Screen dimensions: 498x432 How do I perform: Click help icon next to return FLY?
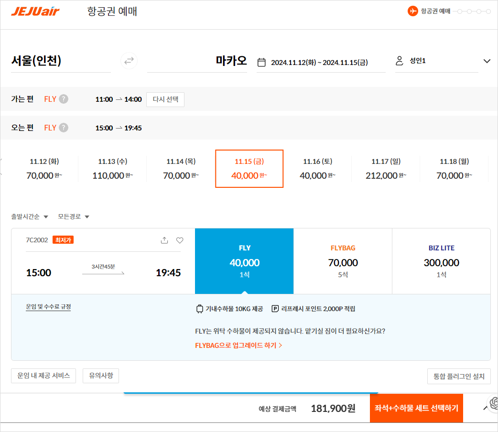(x=64, y=128)
